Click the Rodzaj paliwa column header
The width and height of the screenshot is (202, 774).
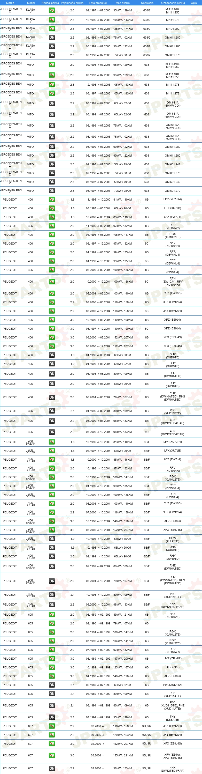point(50,3)
